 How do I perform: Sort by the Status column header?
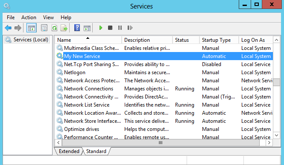tap(186, 40)
